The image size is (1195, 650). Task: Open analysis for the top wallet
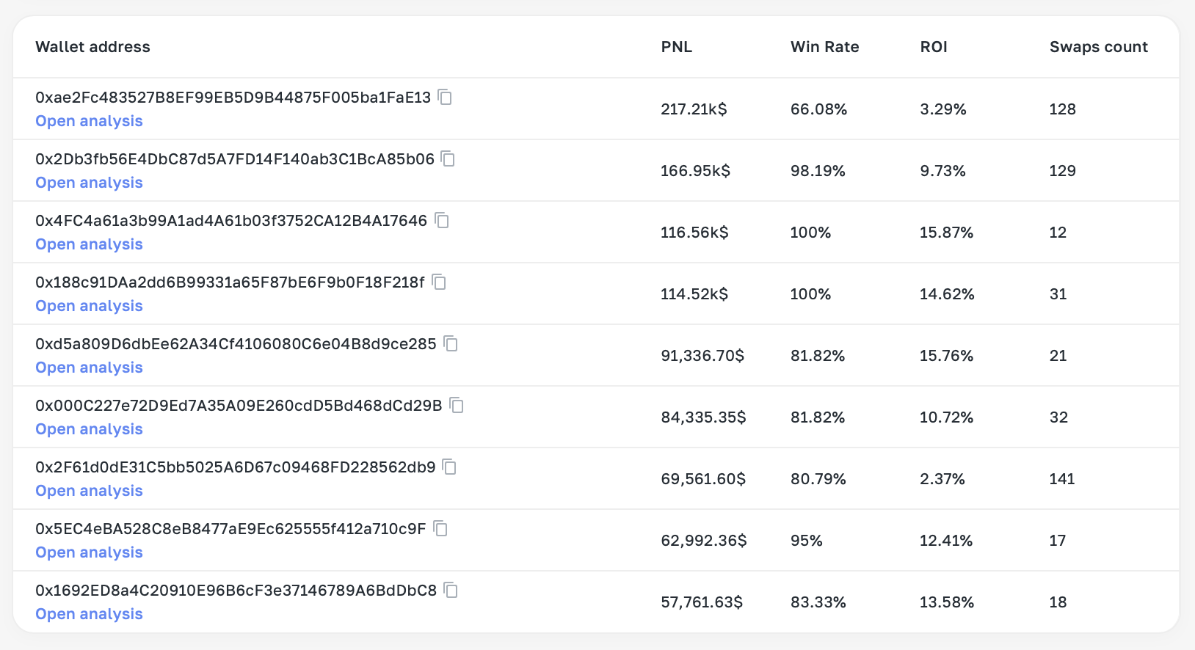point(88,120)
